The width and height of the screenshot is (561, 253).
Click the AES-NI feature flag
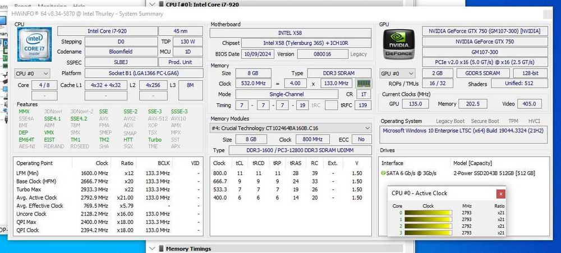[x=27, y=146]
